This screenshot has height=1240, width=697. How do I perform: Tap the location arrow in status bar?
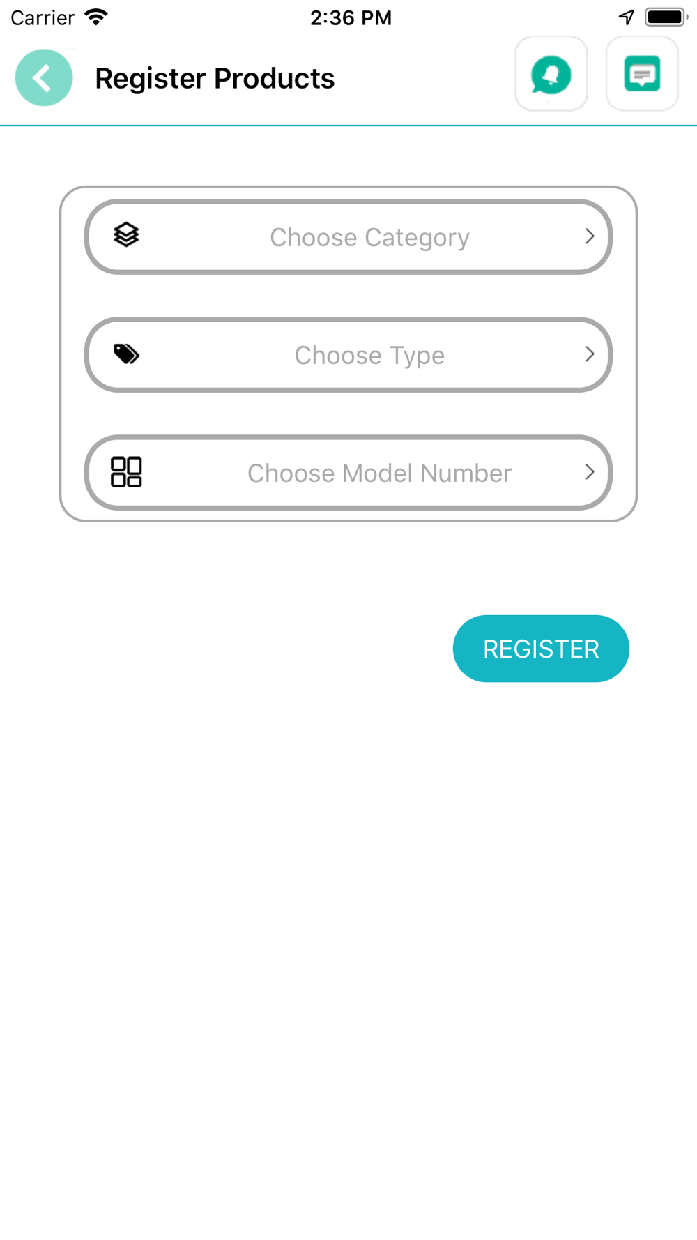[626, 17]
